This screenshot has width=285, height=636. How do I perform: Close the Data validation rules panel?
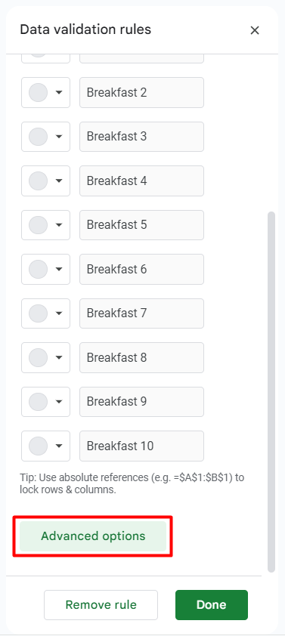[x=255, y=30]
